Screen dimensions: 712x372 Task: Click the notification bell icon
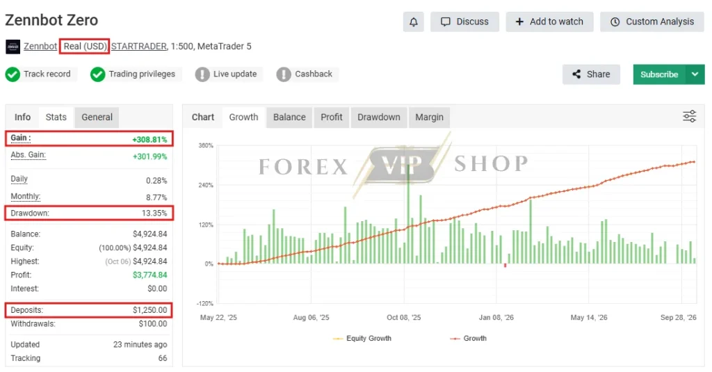tap(413, 22)
